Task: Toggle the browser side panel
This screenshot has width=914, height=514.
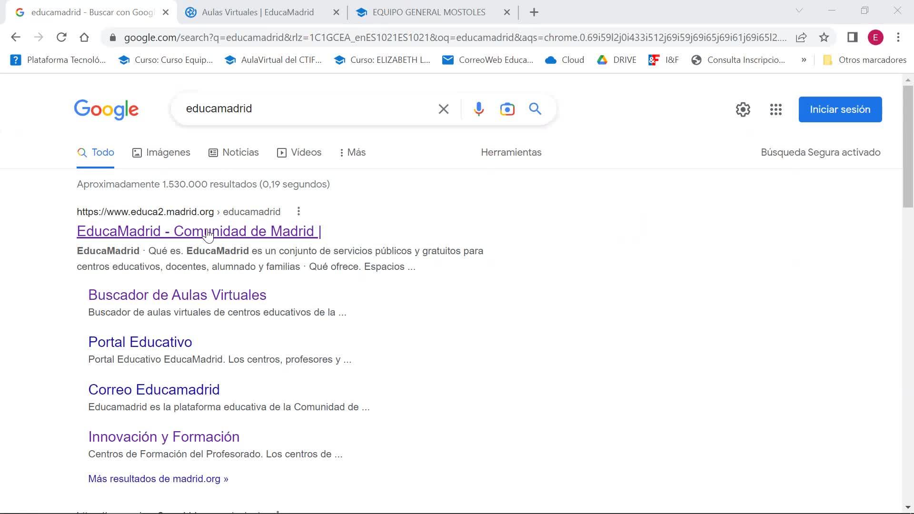Action: tap(852, 37)
